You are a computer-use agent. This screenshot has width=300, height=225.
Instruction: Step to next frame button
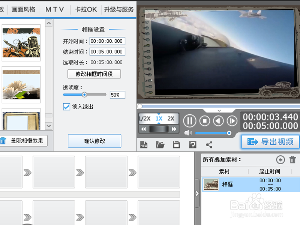(232, 121)
